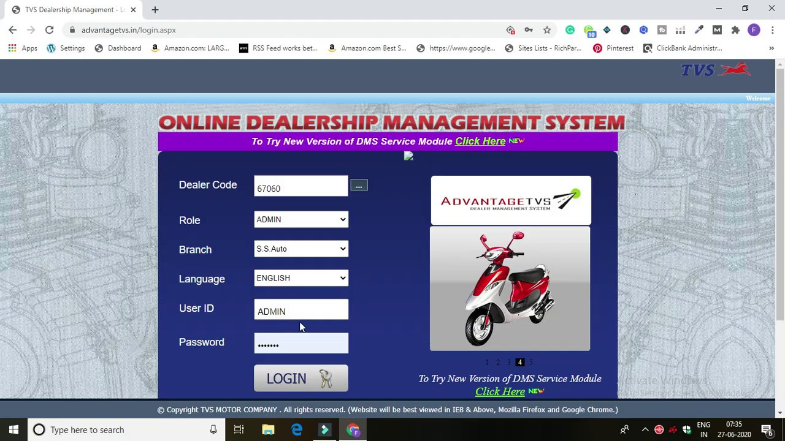Screen dimensions: 785x441
Task: Focus the Password input field
Action: click(x=301, y=344)
